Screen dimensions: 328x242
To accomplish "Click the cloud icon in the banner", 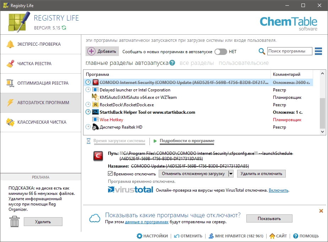I will point(95,218).
